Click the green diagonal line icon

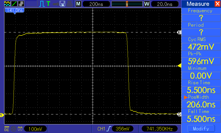[14, 4]
